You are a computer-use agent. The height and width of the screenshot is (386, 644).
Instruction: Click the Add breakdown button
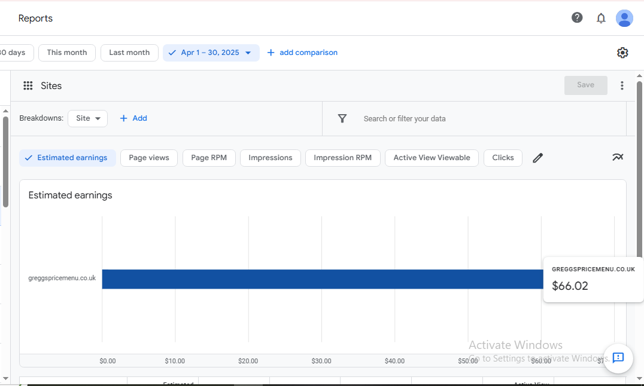(133, 118)
